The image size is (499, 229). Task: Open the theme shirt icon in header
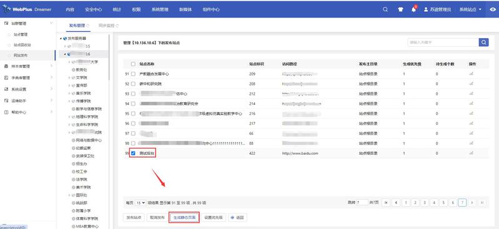(x=400, y=9)
